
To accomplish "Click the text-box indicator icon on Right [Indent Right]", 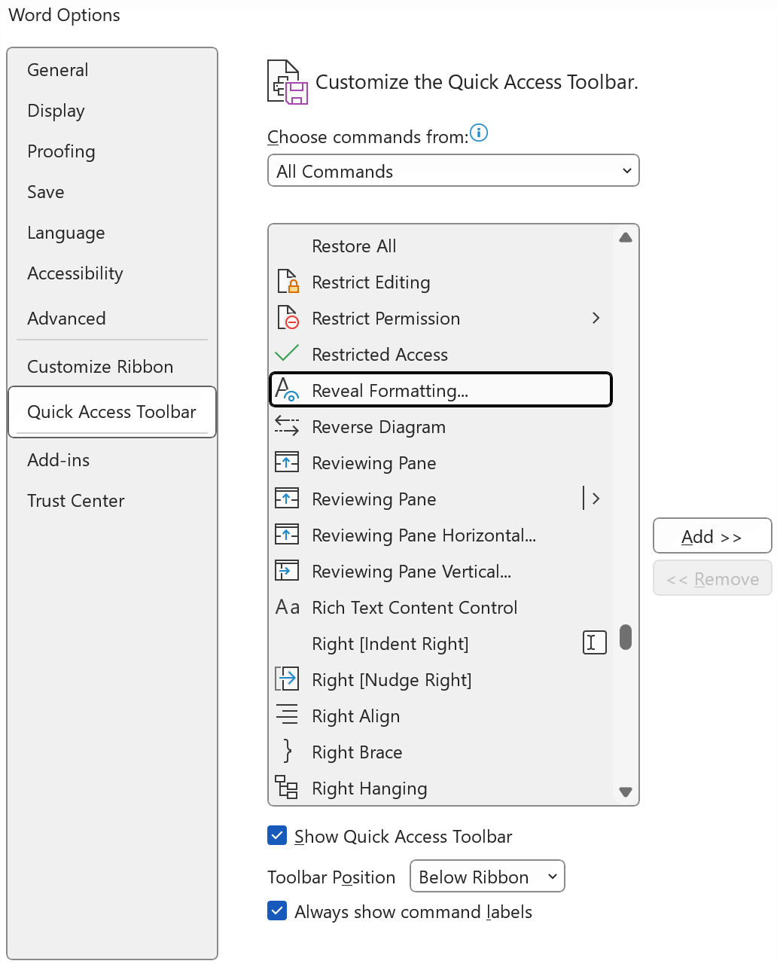I will [595, 642].
